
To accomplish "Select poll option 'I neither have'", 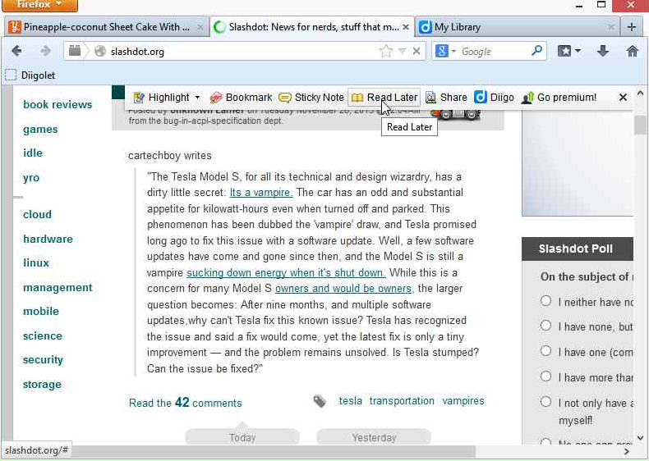I will tap(546, 300).
